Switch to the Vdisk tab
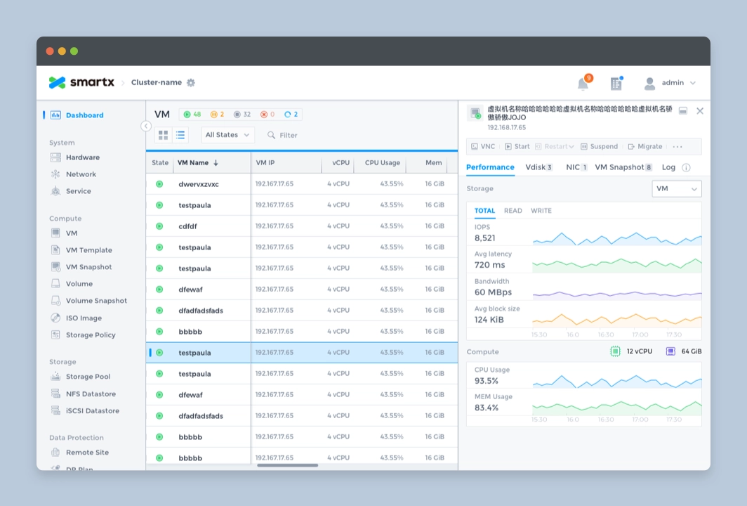 pos(538,167)
